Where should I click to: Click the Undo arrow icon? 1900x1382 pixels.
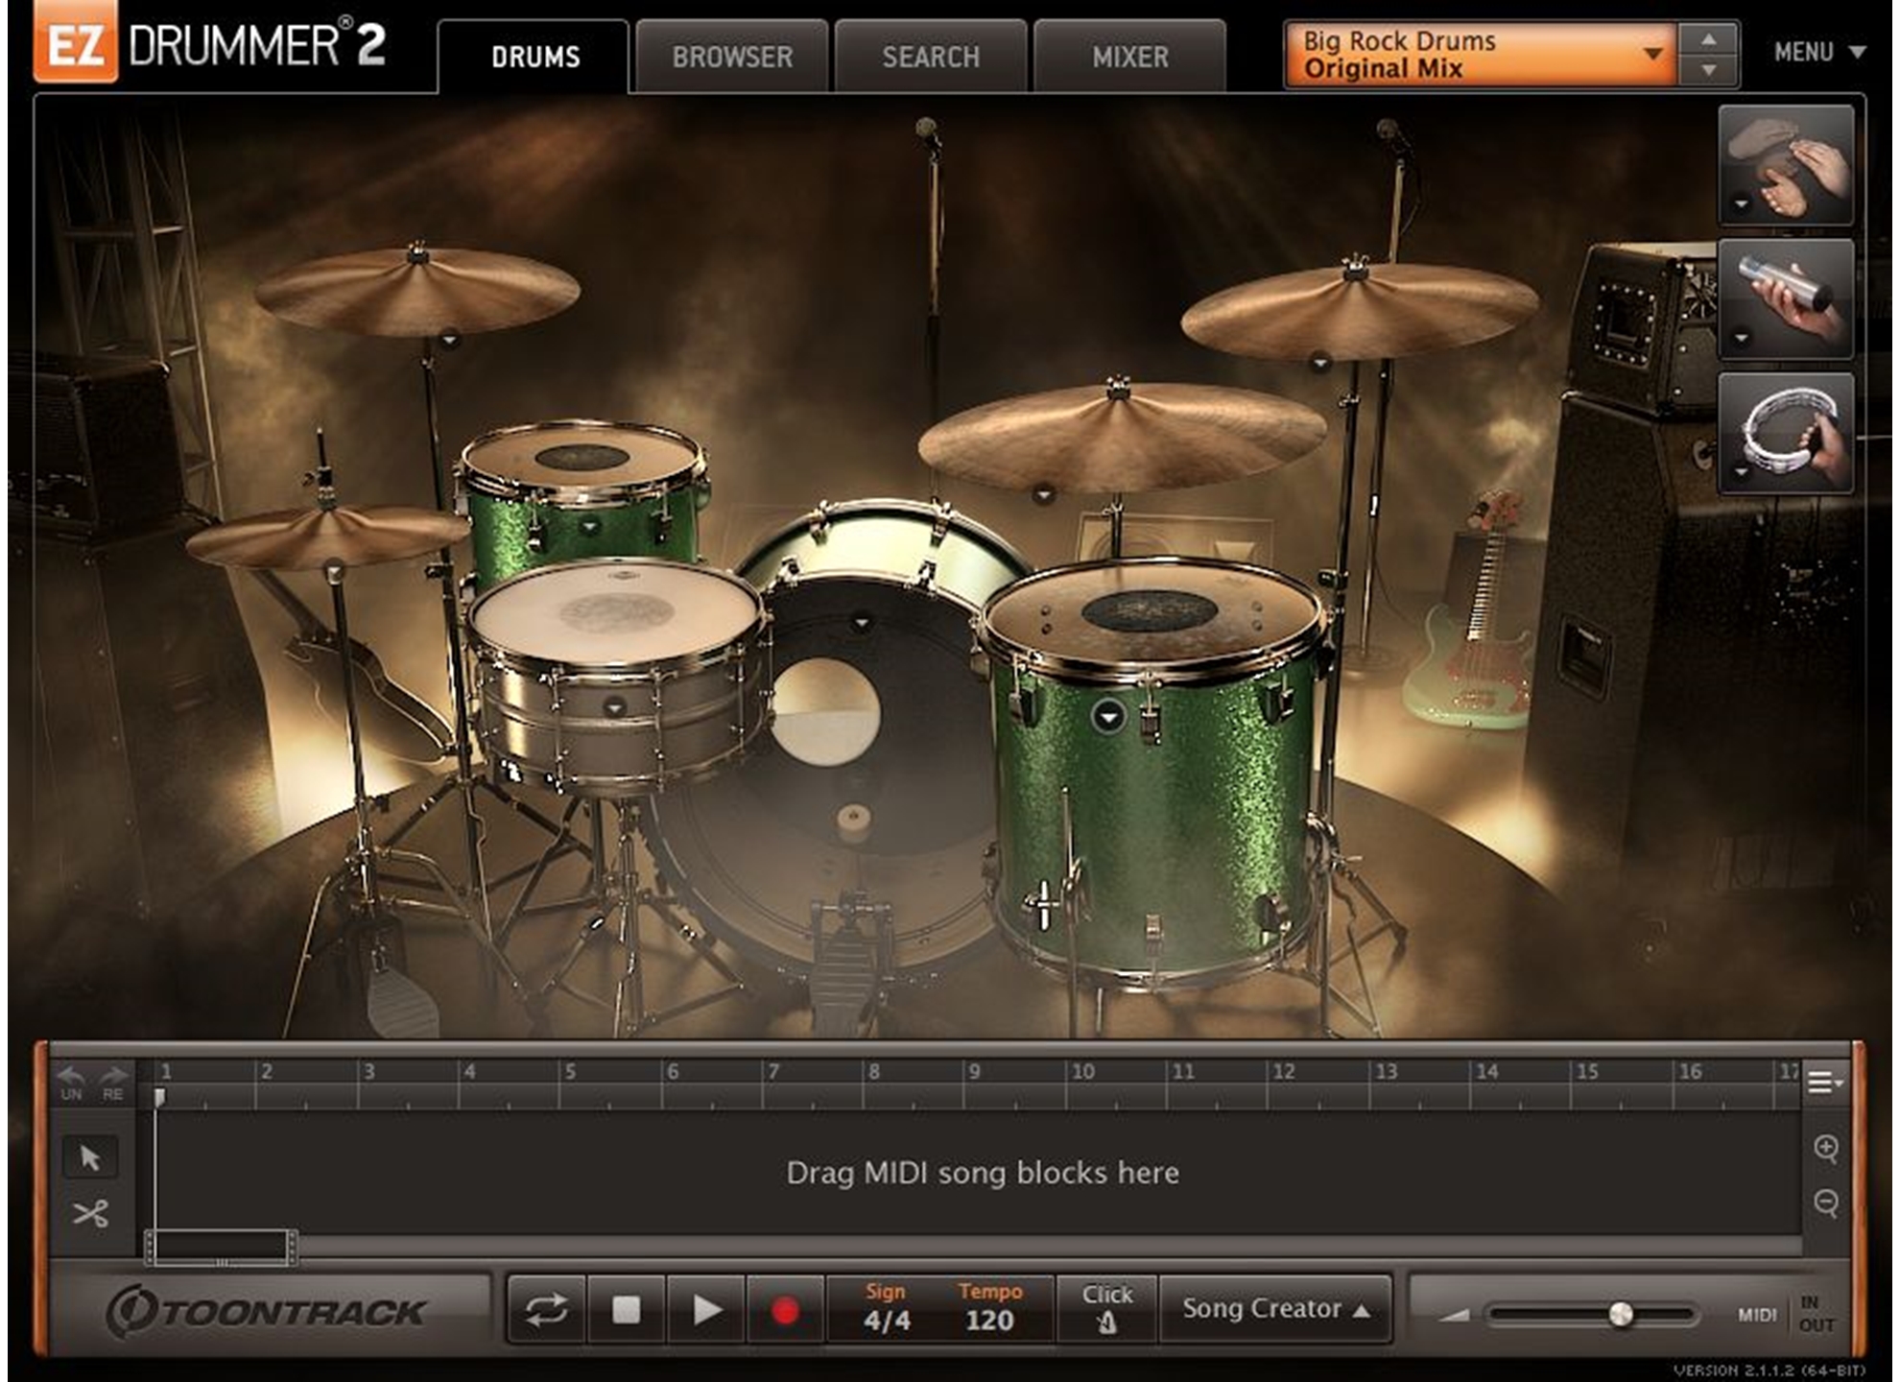point(72,1081)
